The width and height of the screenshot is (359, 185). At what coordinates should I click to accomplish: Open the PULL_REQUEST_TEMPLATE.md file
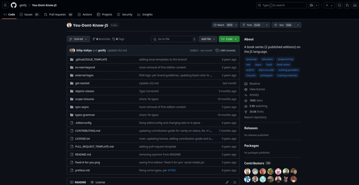94,146
